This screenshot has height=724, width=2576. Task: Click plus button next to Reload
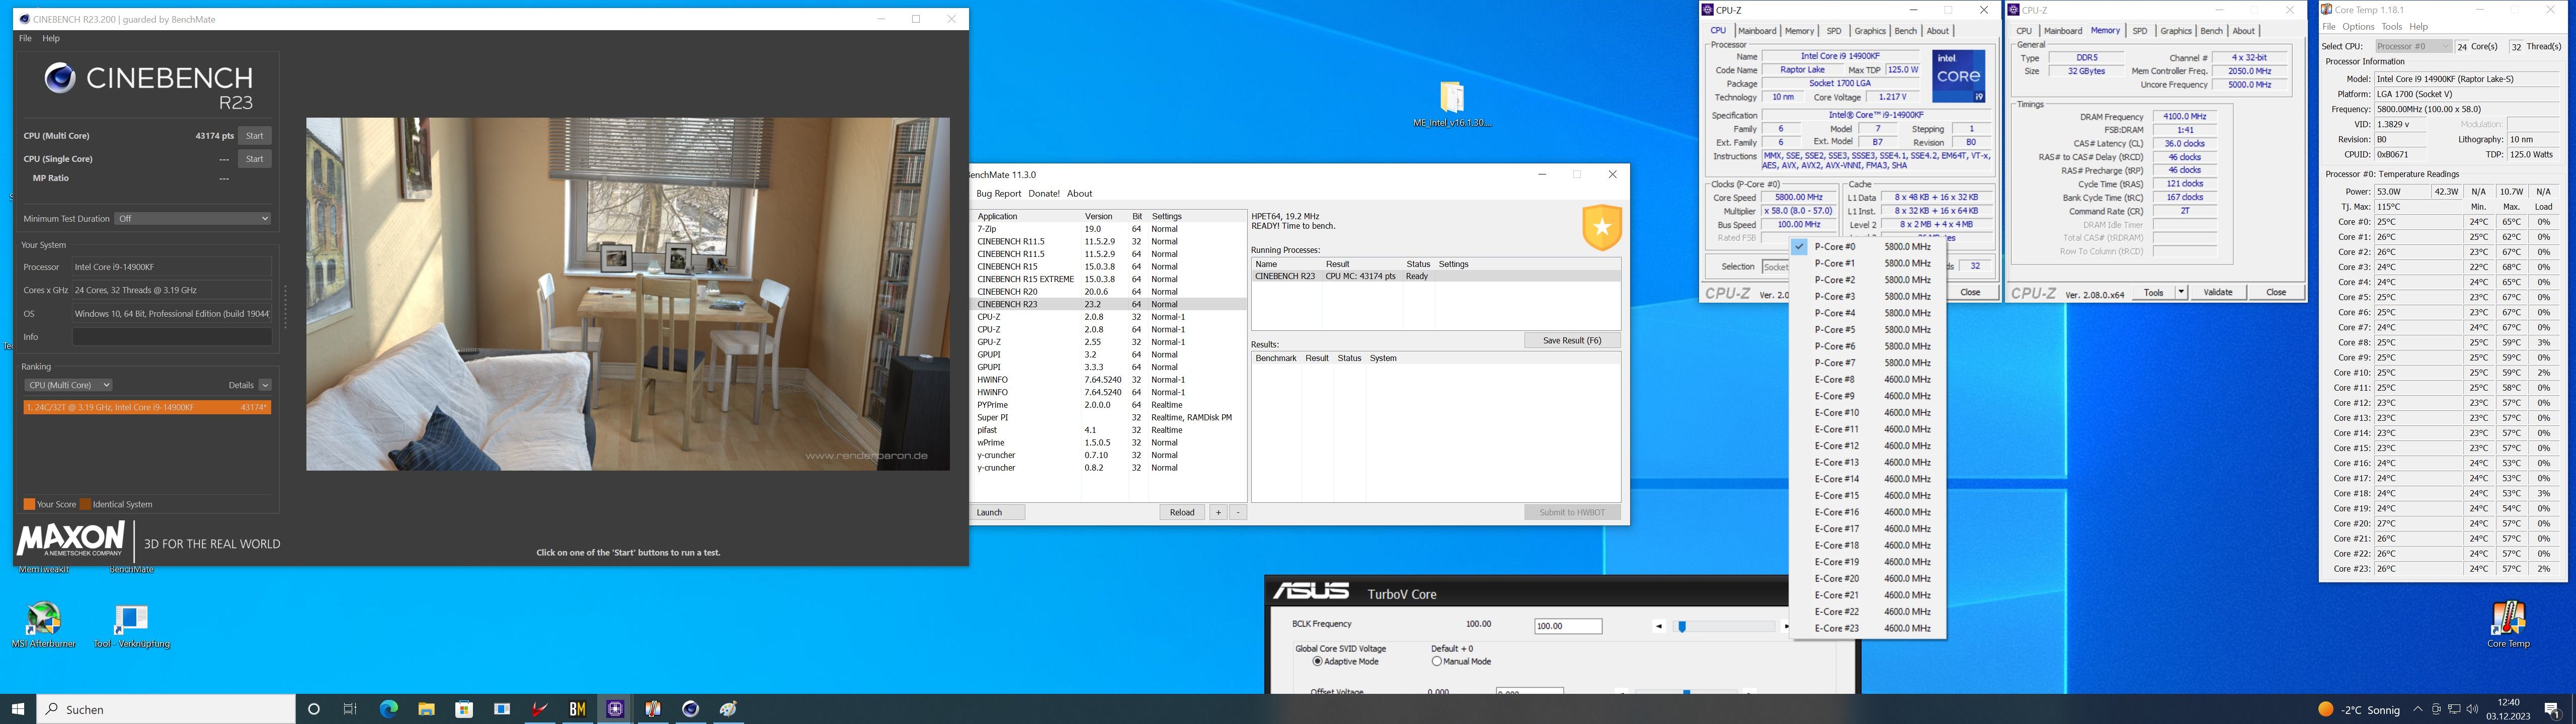point(1218,512)
